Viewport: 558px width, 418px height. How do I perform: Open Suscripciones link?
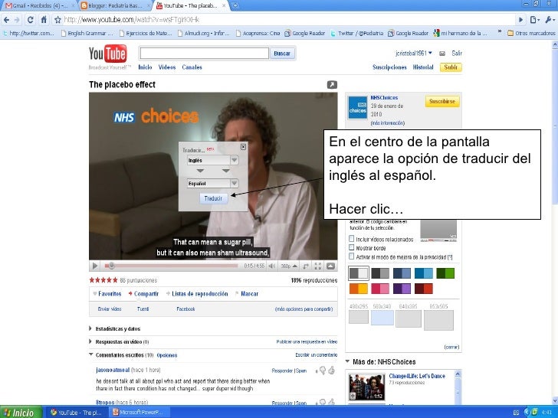point(389,67)
